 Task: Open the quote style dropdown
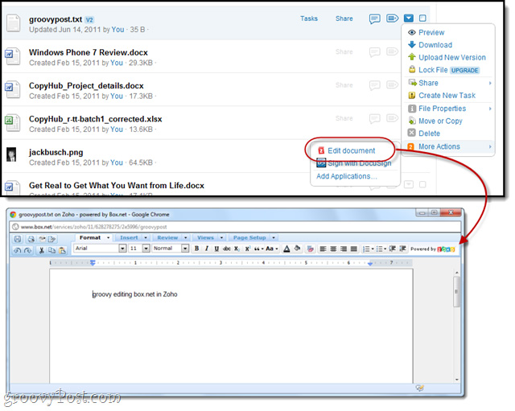(259, 249)
